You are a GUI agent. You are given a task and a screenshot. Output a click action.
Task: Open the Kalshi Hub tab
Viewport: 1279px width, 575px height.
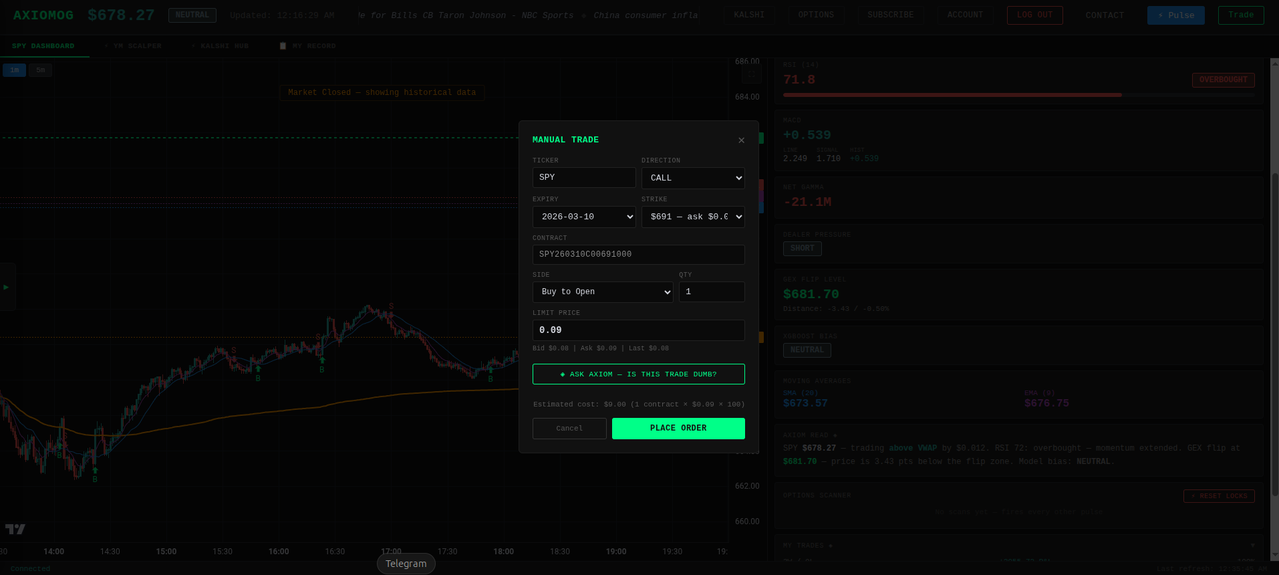click(220, 46)
